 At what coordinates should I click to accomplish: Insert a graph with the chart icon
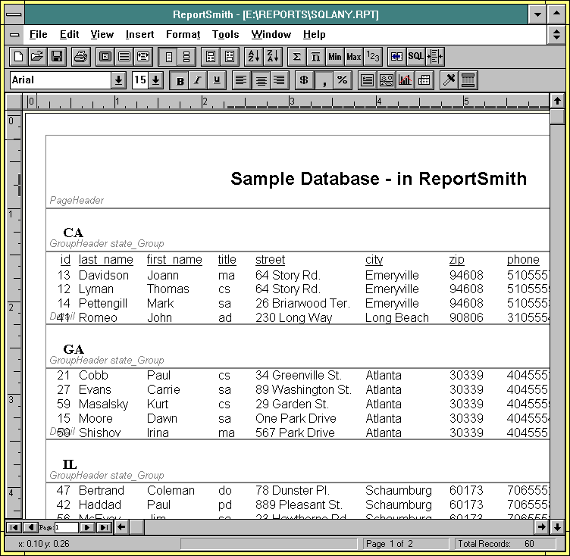406,80
